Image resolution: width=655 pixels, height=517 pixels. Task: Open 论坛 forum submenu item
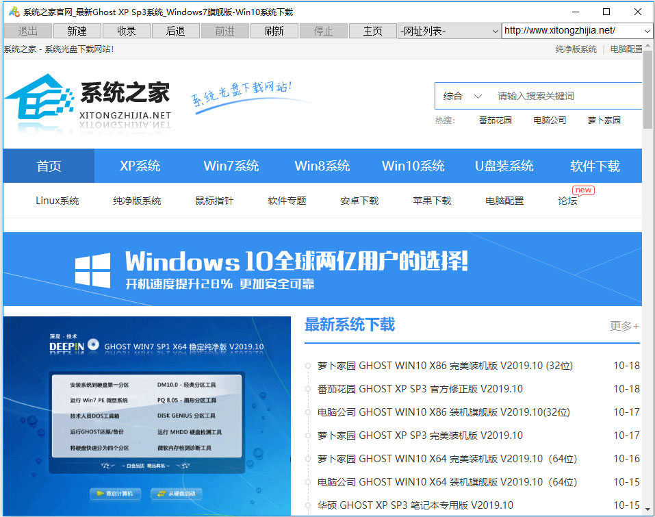[567, 201]
